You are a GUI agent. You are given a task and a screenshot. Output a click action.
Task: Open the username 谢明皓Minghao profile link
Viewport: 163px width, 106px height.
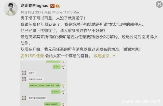[35, 6]
